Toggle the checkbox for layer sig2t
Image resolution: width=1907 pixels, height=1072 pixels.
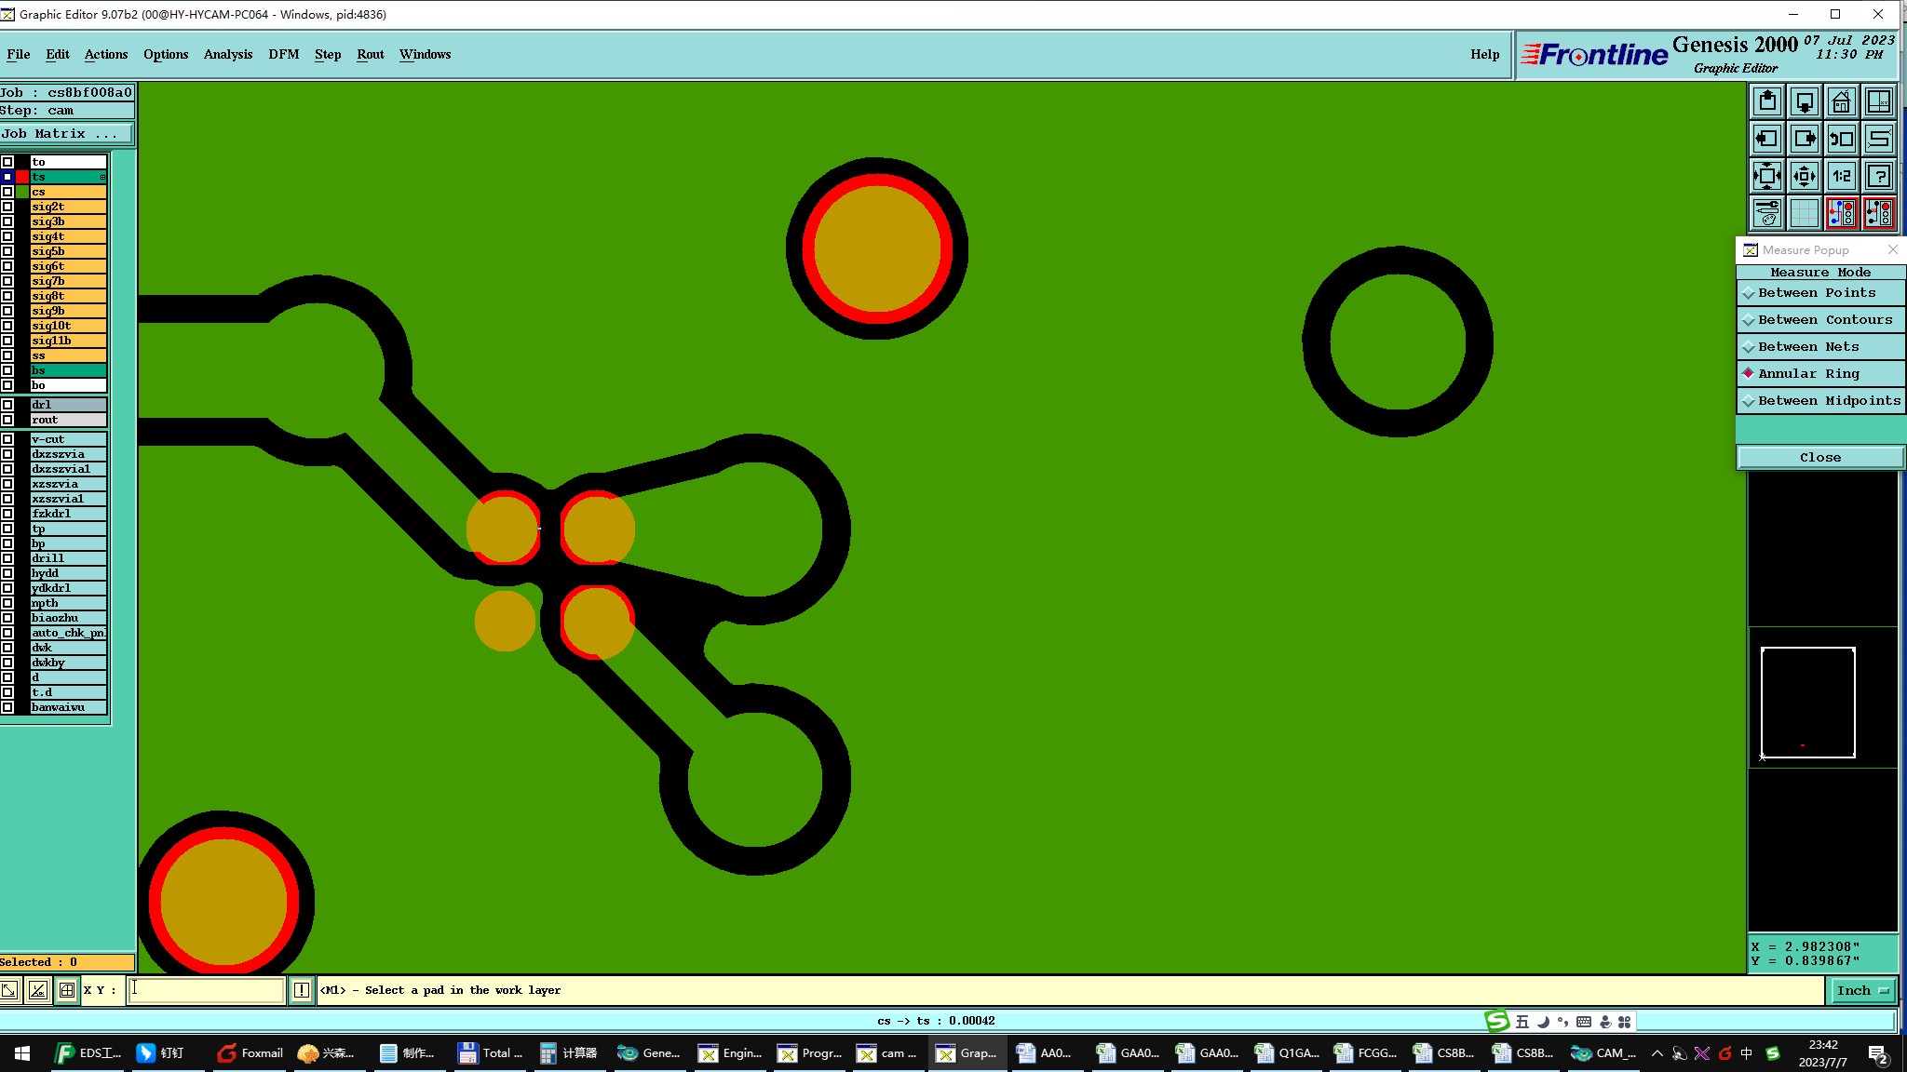click(x=7, y=207)
